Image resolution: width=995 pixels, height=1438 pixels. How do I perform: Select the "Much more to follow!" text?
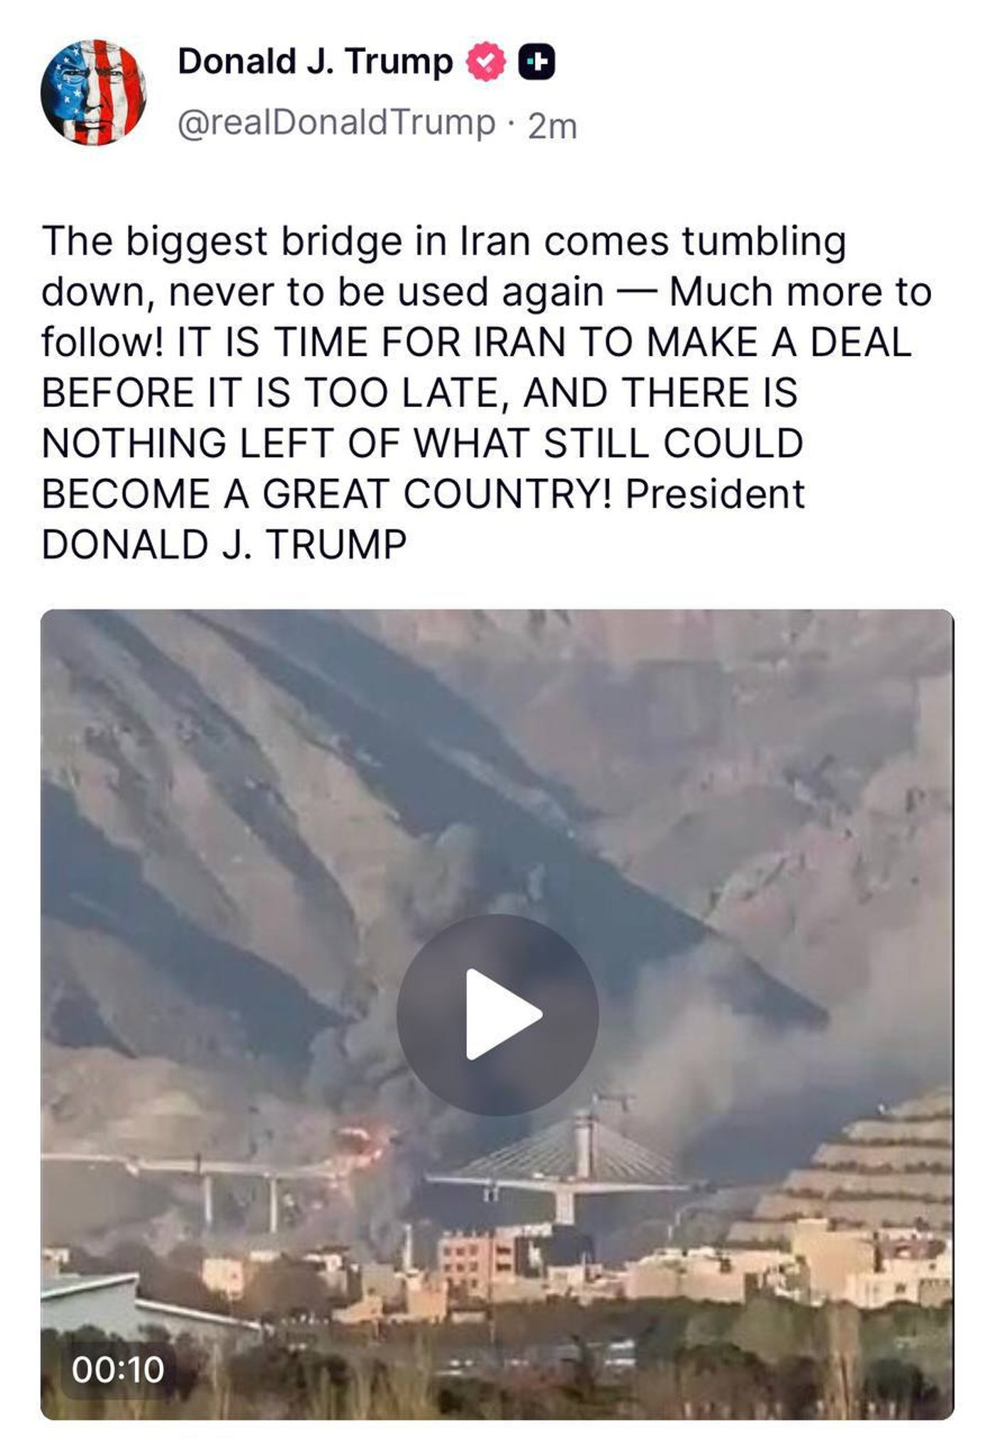[487, 317]
